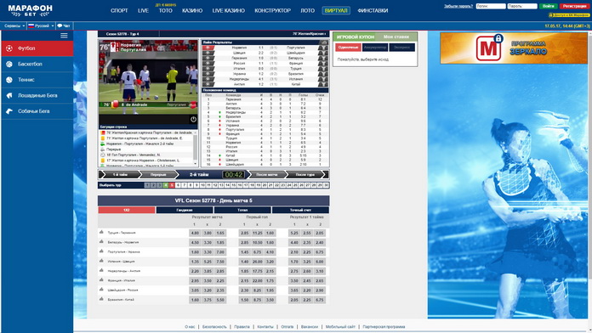Screen dimensions: 592x333
Task: Open the hamburger menu above the sports list
Action: 64,36
